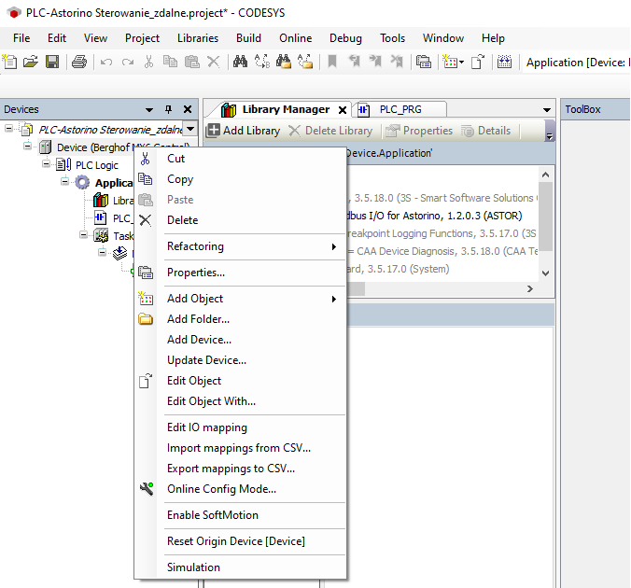Collapse the Task Configuration tree node
This screenshot has height=588, width=631.
[x=83, y=234]
